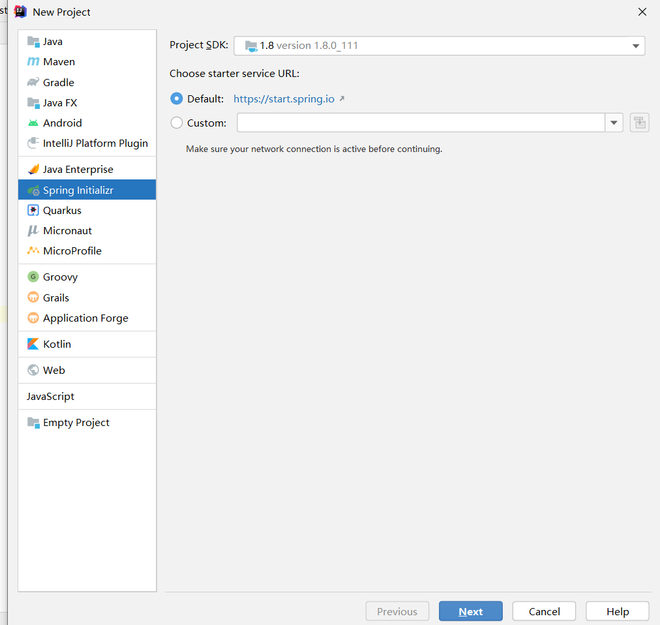Image resolution: width=660 pixels, height=625 pixels.
Task: Click the Micronaut mu icon
Action: [33, 230]
